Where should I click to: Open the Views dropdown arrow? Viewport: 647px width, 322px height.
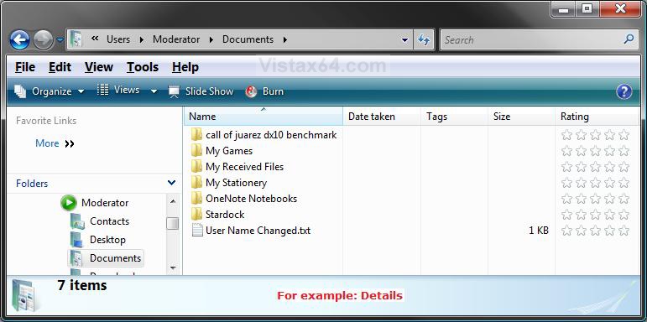pos(154,91)
